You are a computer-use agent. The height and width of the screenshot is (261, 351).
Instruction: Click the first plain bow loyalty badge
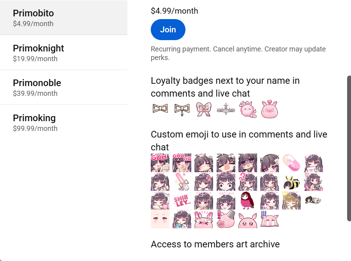[160, 109]
